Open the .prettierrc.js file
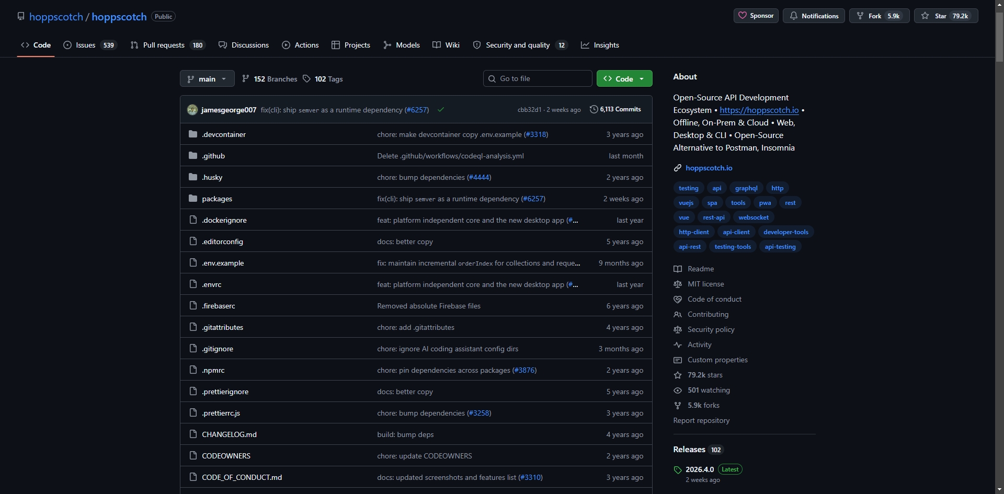 221,413
